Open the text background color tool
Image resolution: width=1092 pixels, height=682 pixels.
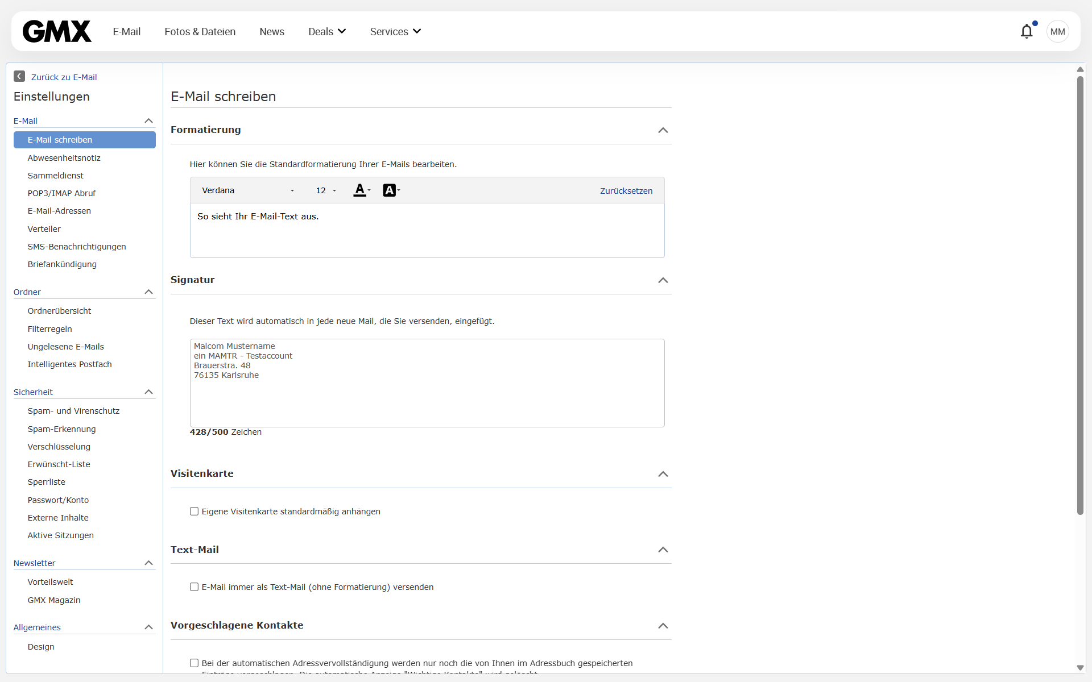point(391,190)
